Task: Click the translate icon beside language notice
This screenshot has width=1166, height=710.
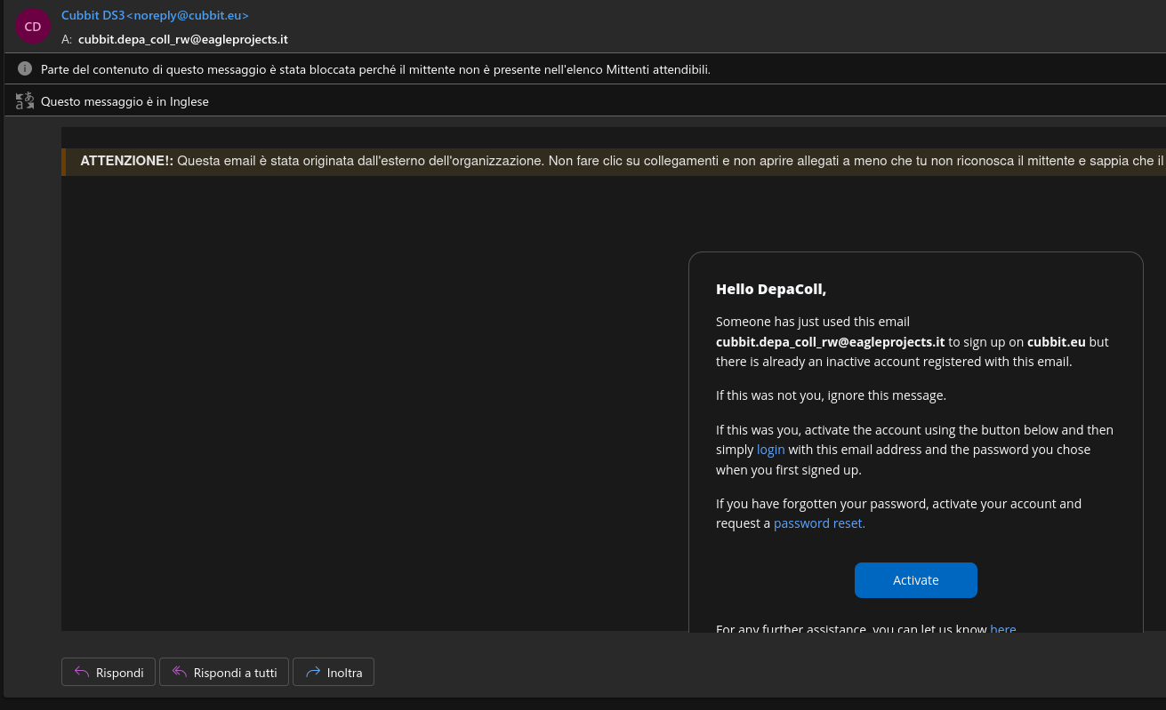Action: coord(25,101)
